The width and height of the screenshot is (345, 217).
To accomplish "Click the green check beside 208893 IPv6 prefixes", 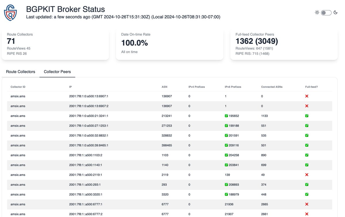I will [x=226, y=185].
